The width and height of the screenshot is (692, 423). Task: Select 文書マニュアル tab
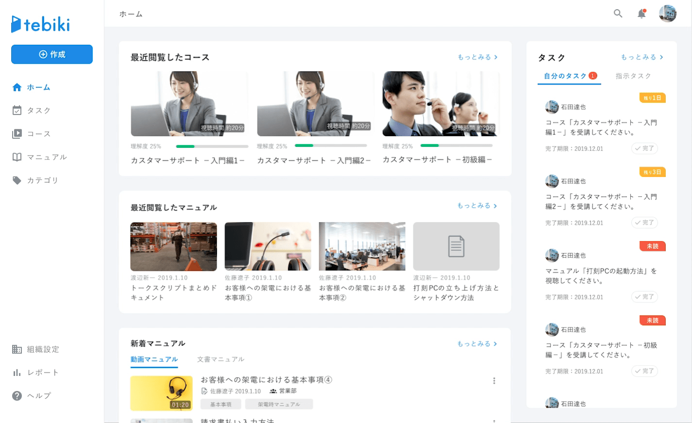coord(221,359)
